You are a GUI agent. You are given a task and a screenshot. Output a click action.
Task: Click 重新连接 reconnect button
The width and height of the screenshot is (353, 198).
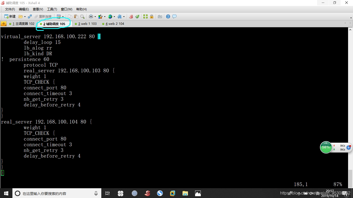[43, 17]
